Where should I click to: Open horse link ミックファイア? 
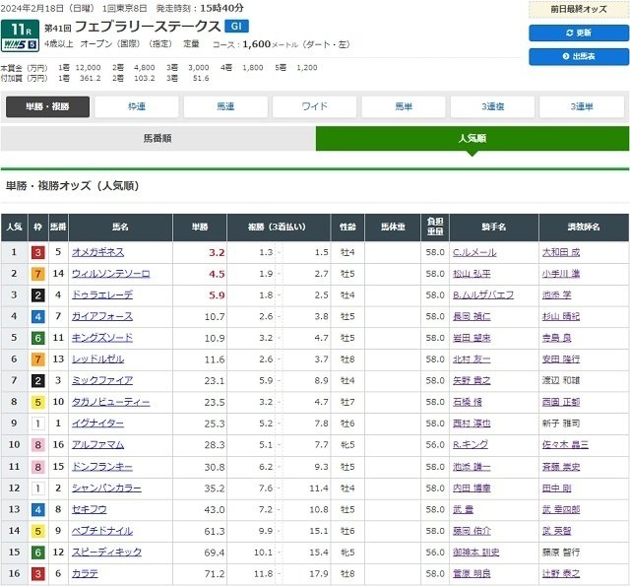tap(102, 380)
